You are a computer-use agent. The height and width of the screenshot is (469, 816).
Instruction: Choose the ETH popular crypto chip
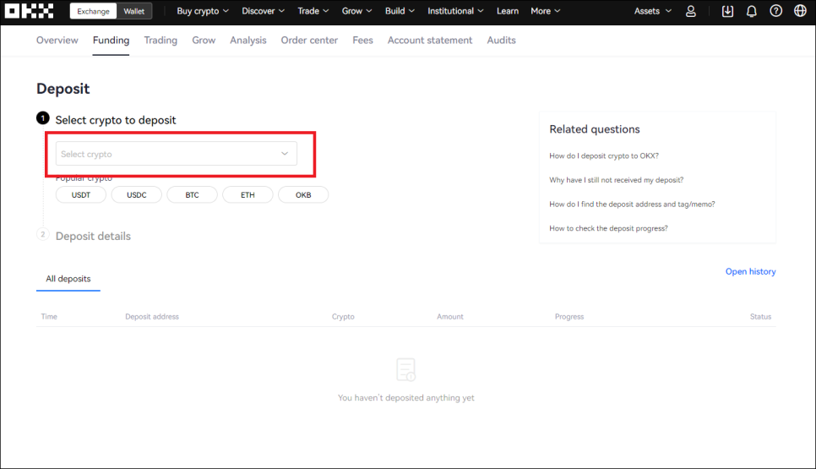(x=248, y=194)
